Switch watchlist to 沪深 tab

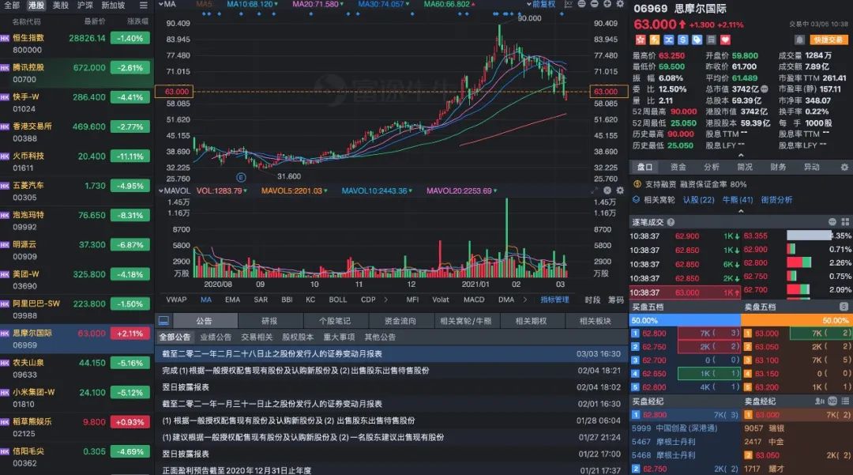(85, 6)
